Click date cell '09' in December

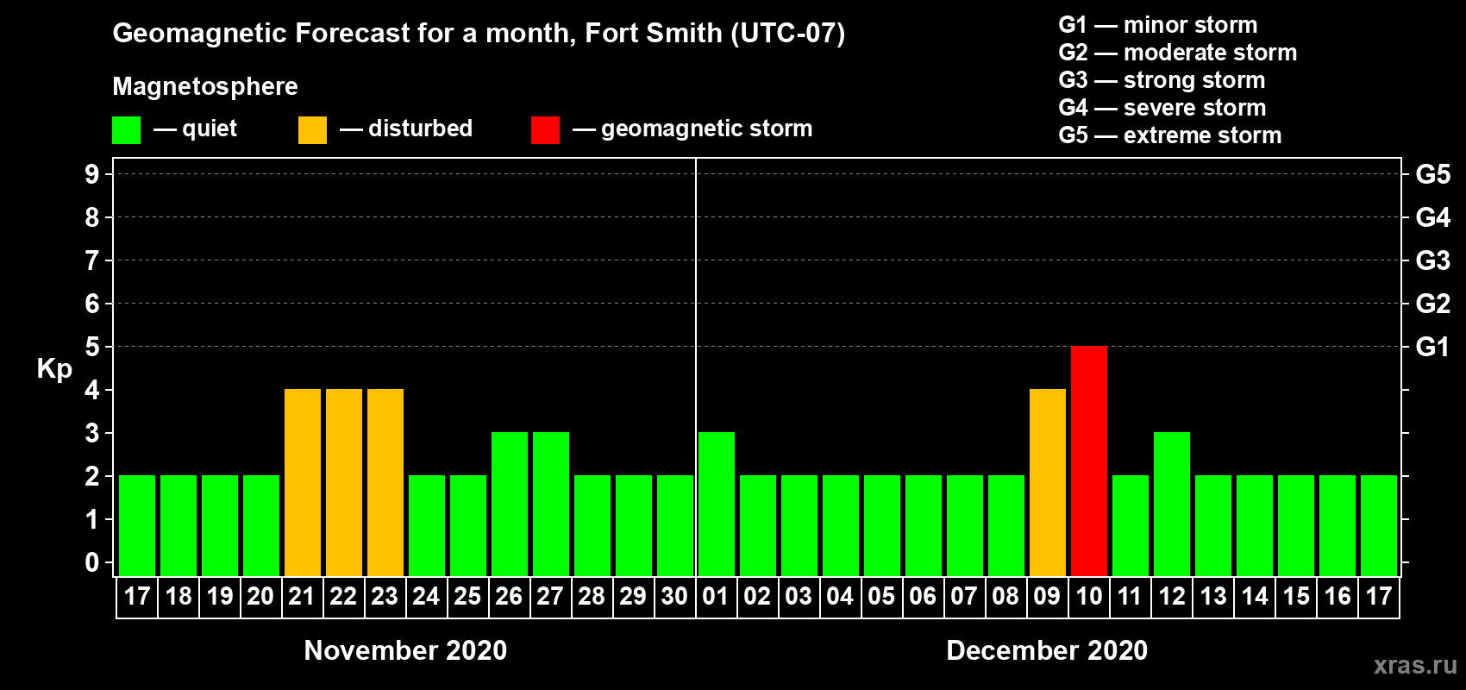1048,597
